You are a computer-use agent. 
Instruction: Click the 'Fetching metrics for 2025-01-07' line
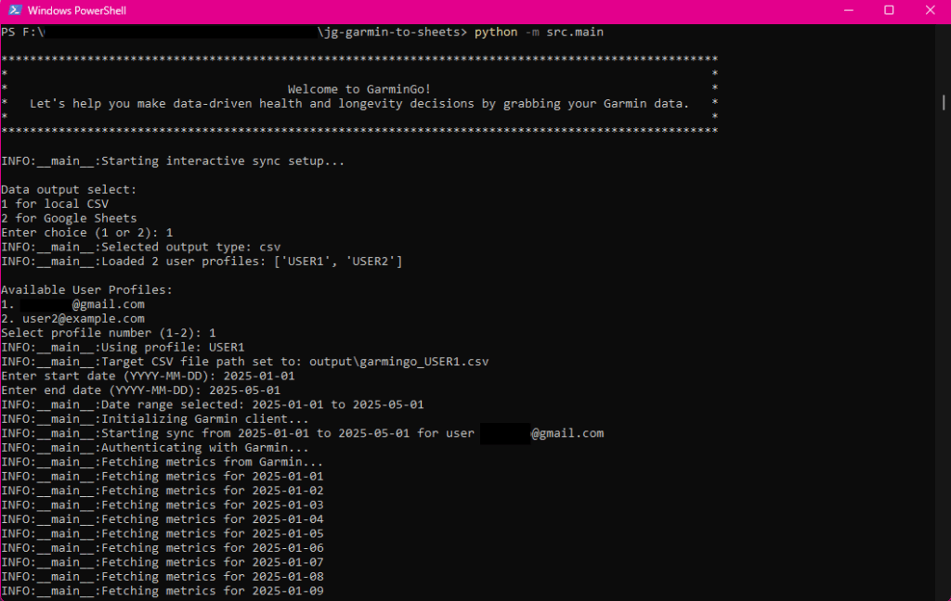pos(162,563)
